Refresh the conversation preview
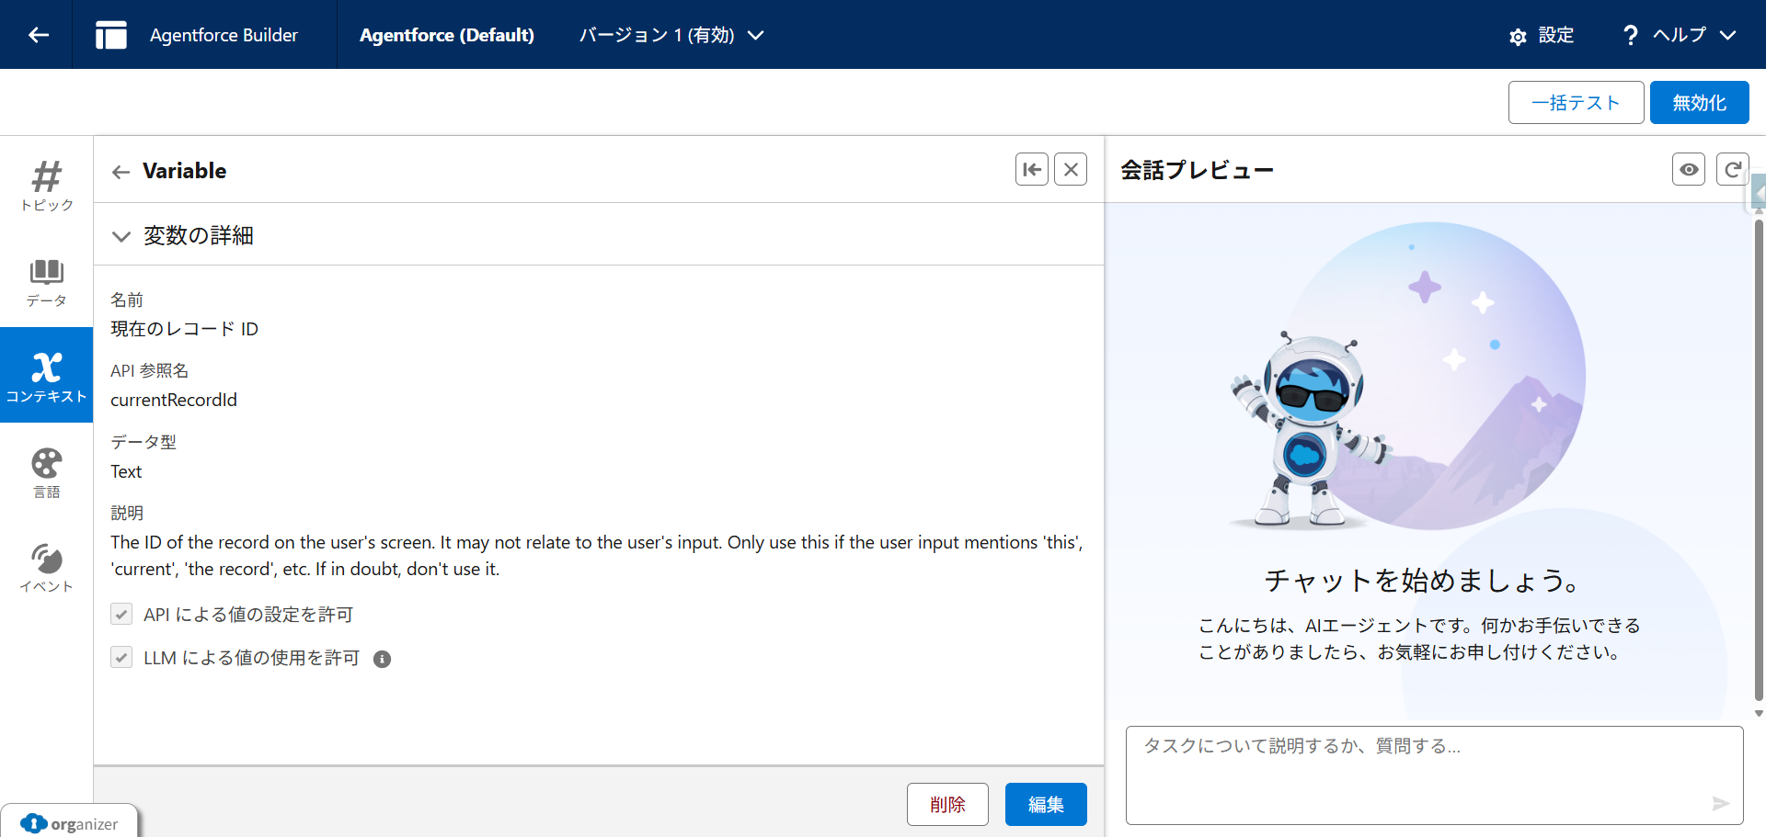This screenshot has height=837, width=1766. coord(1733,169)
